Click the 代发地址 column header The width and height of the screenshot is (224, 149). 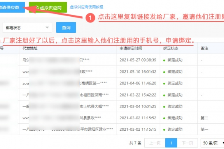tap(30, 48)
